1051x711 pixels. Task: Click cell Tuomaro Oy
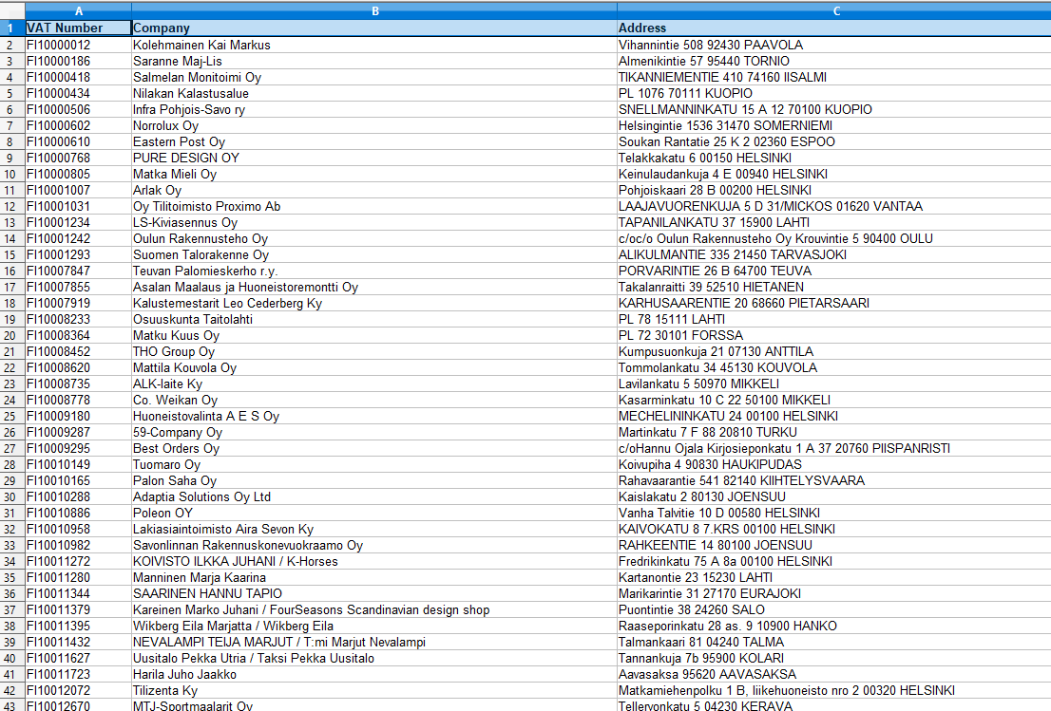pos(374,464)
